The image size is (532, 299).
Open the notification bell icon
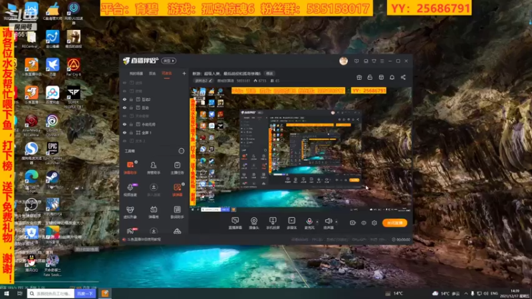pos(392,77)
